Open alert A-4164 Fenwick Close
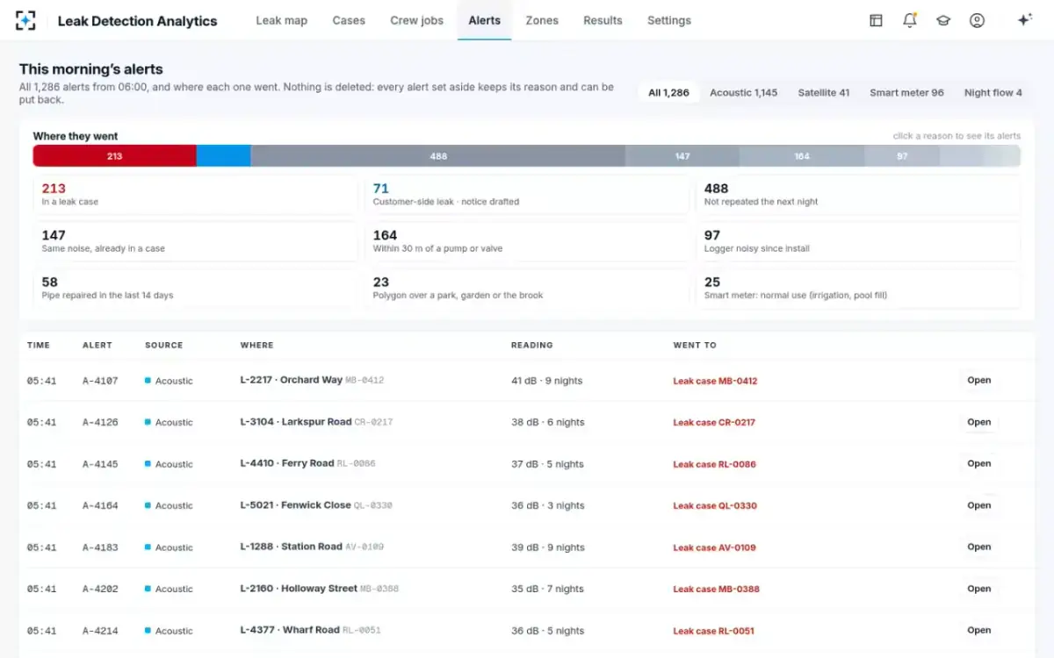The image size is (1054, 658). pyautogui.click(x=978, y=505)
